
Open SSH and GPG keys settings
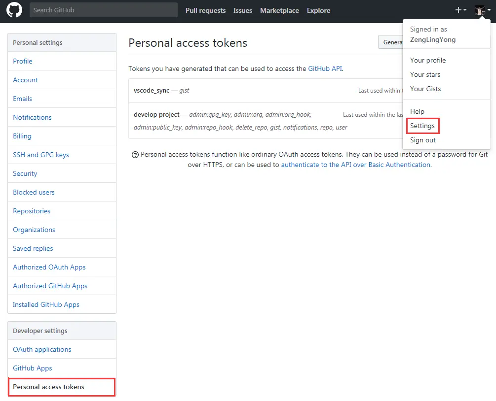point(41,155)
